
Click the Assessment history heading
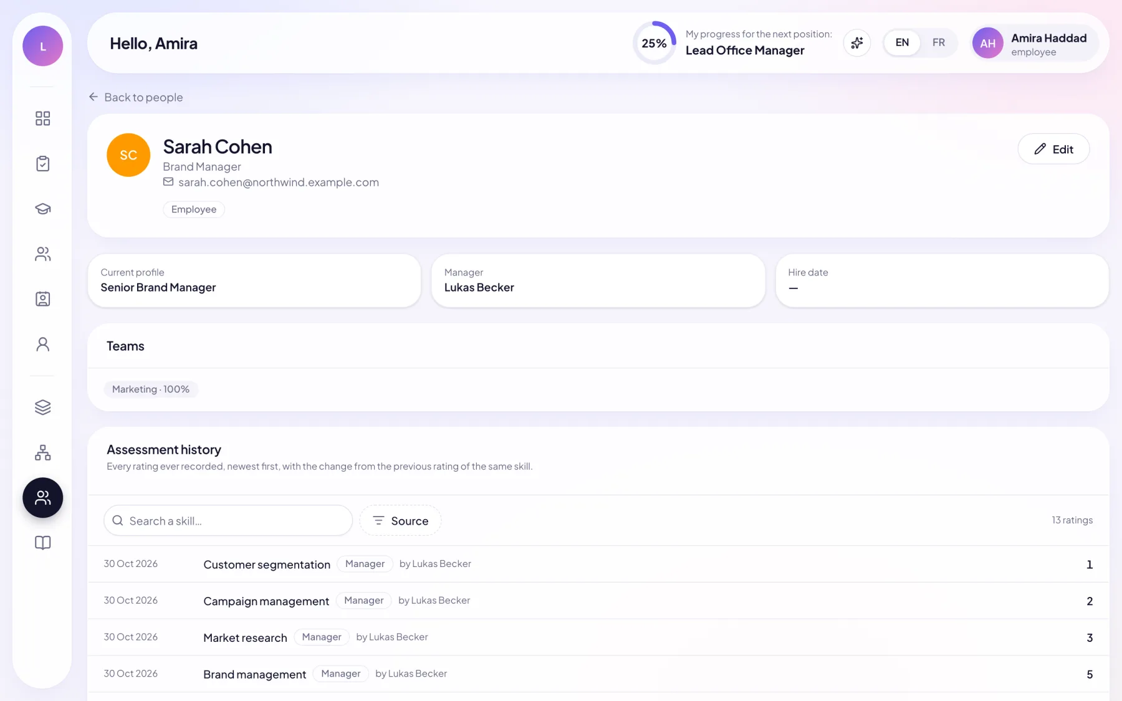(x=164, y=449)
